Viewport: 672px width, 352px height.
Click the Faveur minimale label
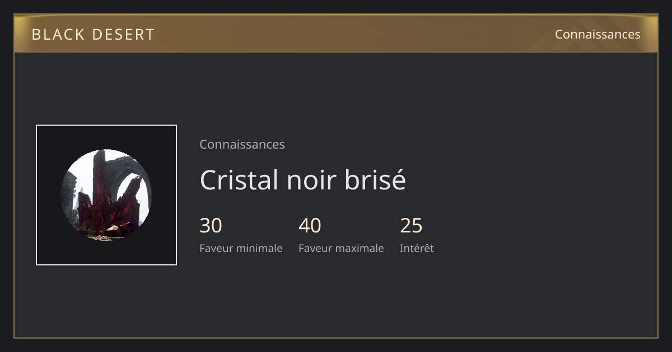(x=241, y=248)
